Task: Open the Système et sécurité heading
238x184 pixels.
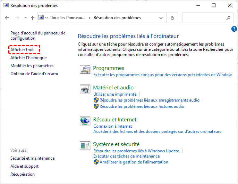Action: pyautogui.click(x=116, y=144)
